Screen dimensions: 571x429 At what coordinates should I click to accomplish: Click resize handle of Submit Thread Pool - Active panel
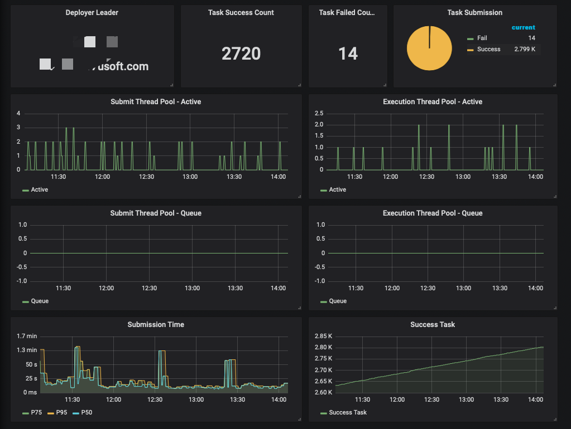coord(300,196)
